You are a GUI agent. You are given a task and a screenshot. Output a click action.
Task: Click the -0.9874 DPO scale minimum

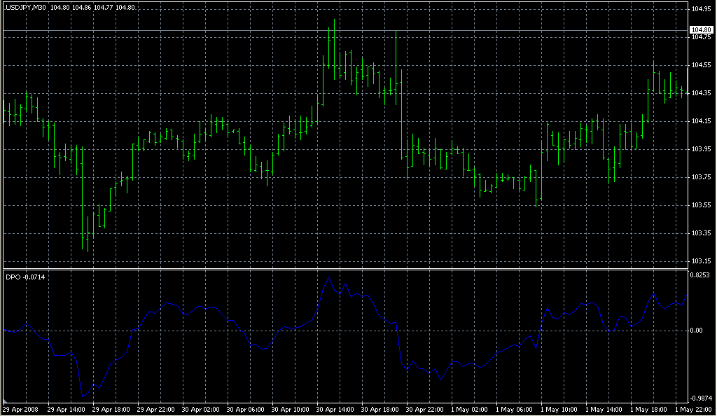tap(701, 398)
